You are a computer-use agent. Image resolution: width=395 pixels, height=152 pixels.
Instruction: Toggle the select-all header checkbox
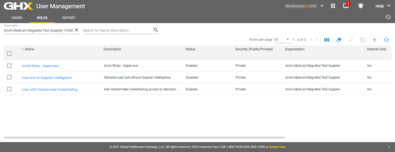coord(9,54)
